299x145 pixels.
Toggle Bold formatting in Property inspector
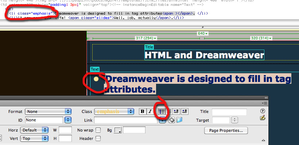pyautogui.click(x=143, y=111)
